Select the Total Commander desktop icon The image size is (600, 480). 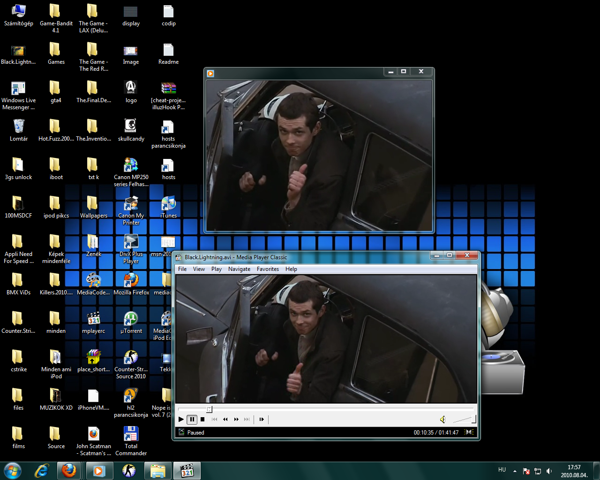pos(131,442)
